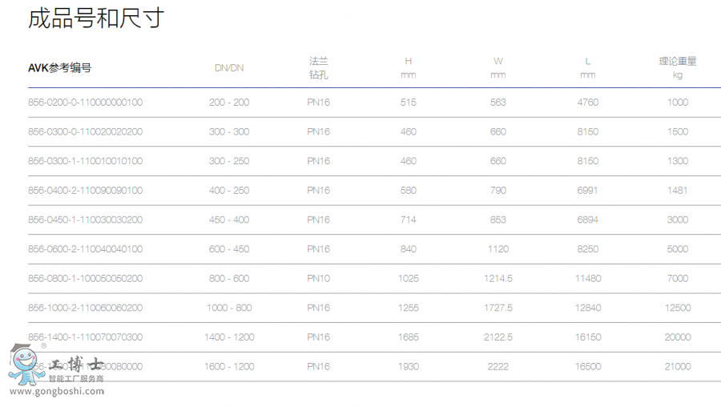The height and width of the screenshot is (407, 721).
Task: Select the 12840 length value
Action: tap(588, 308)
